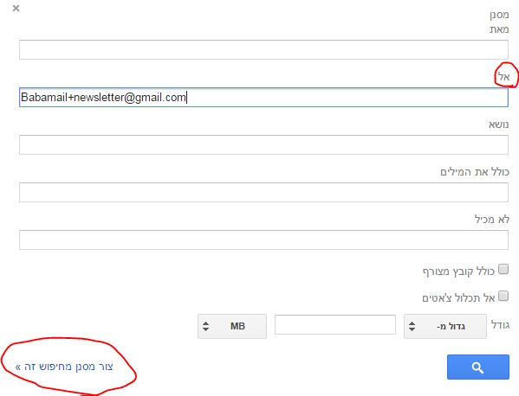
Task: Click the blue magnifier search button
Action: click(478, 367)
